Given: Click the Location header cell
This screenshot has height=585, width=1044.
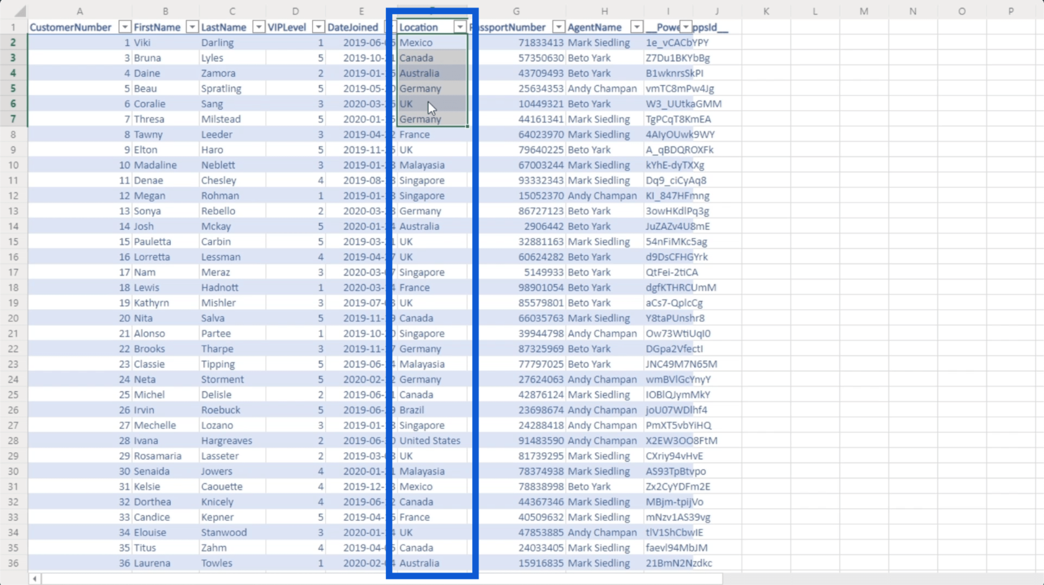Looking at the screenshot, I should [432, 27].
